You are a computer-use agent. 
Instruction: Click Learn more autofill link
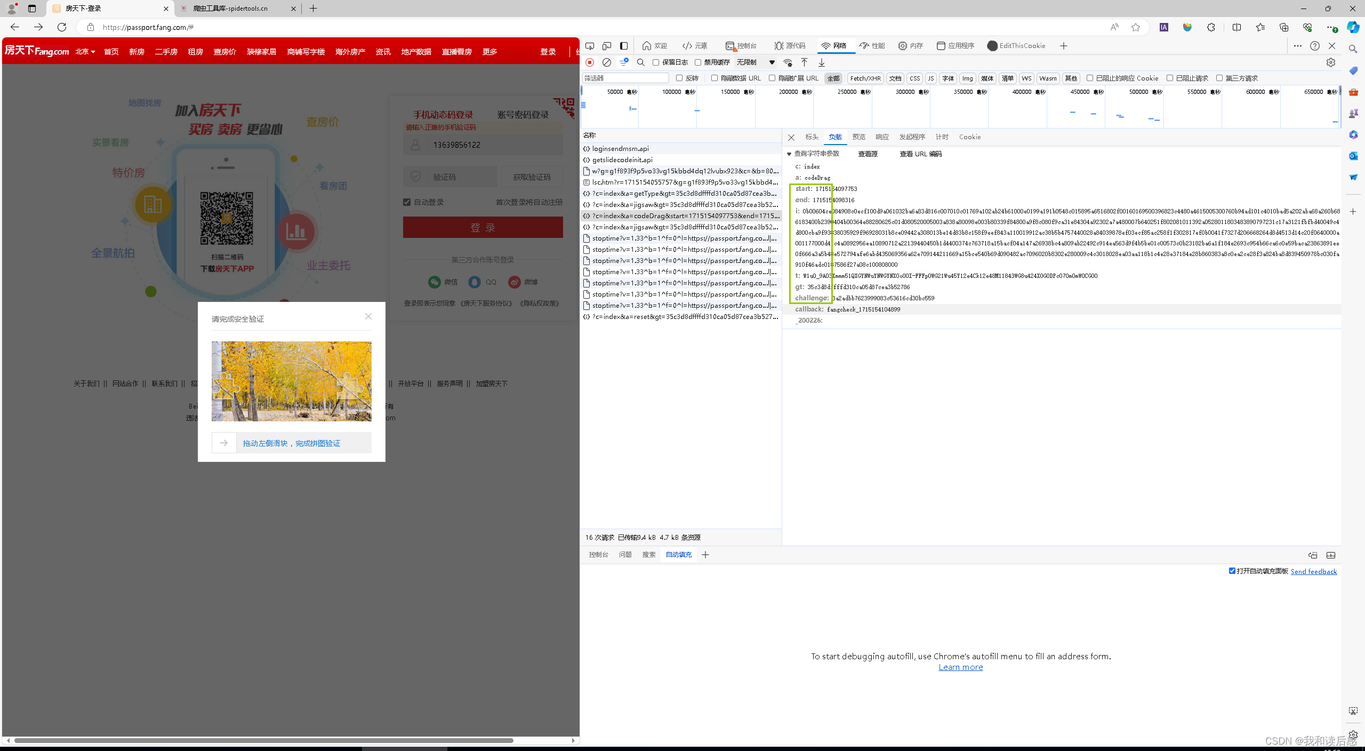pyautogui.click(x=961, y=667)
